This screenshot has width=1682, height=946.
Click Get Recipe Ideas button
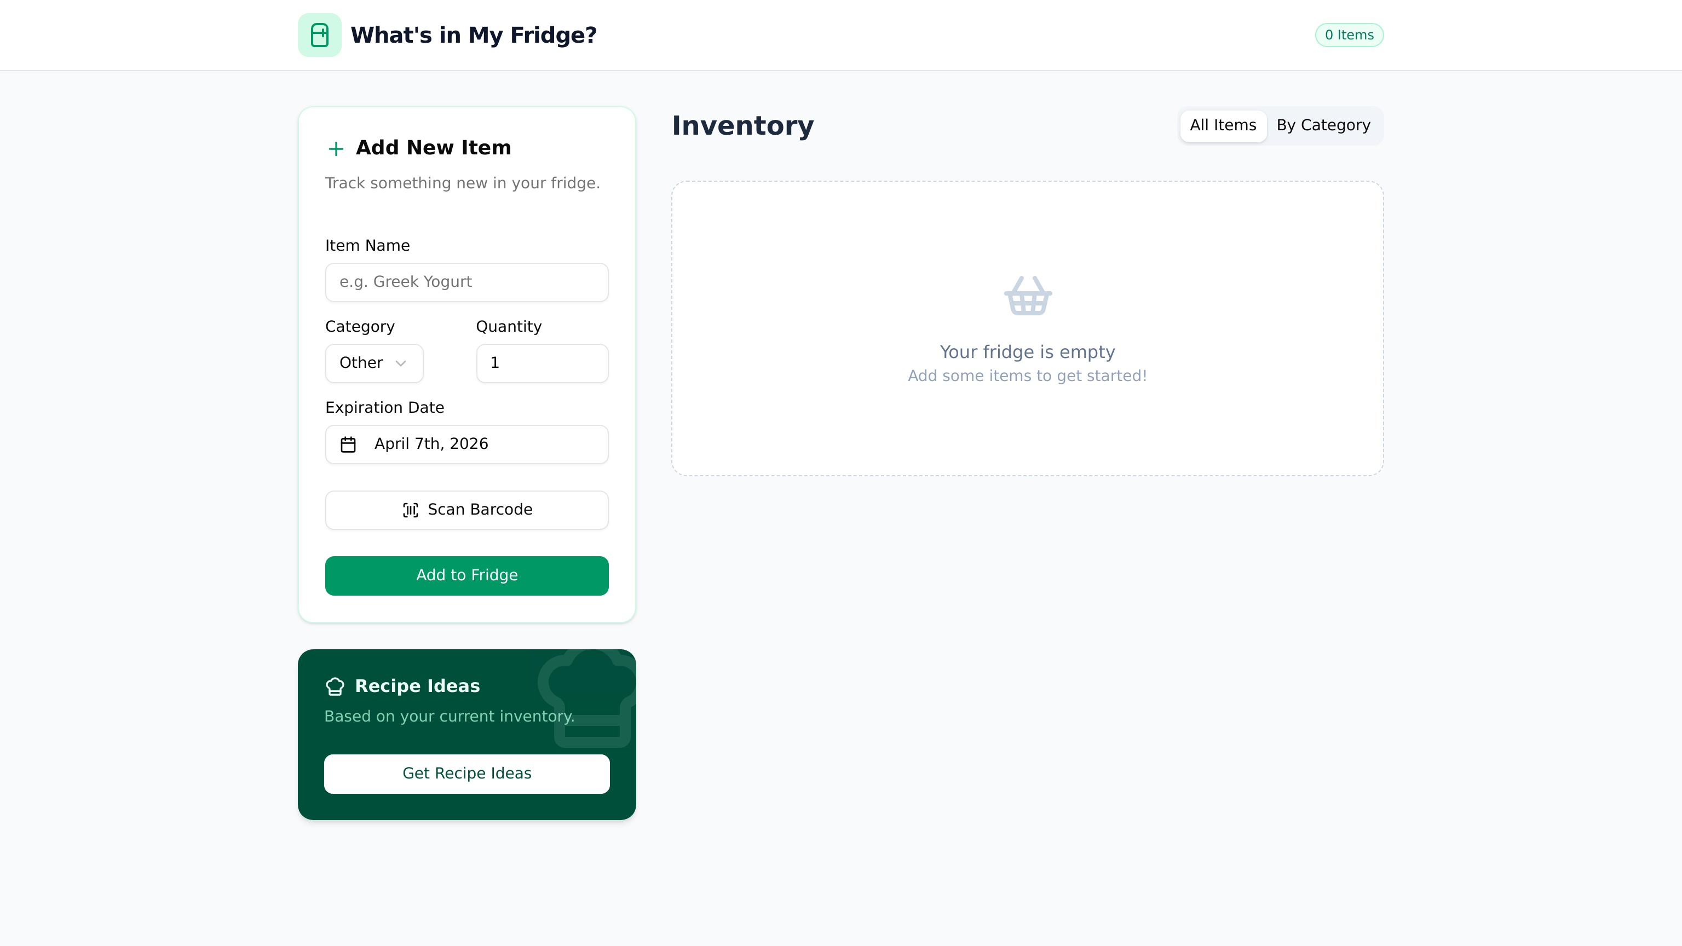tap(466, 774)
